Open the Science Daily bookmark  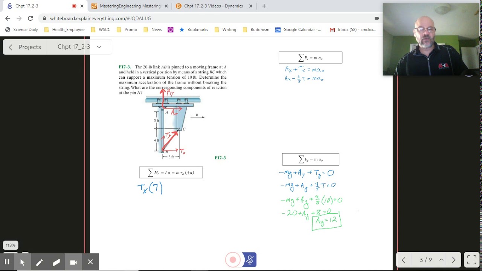(x=21, y=29)
